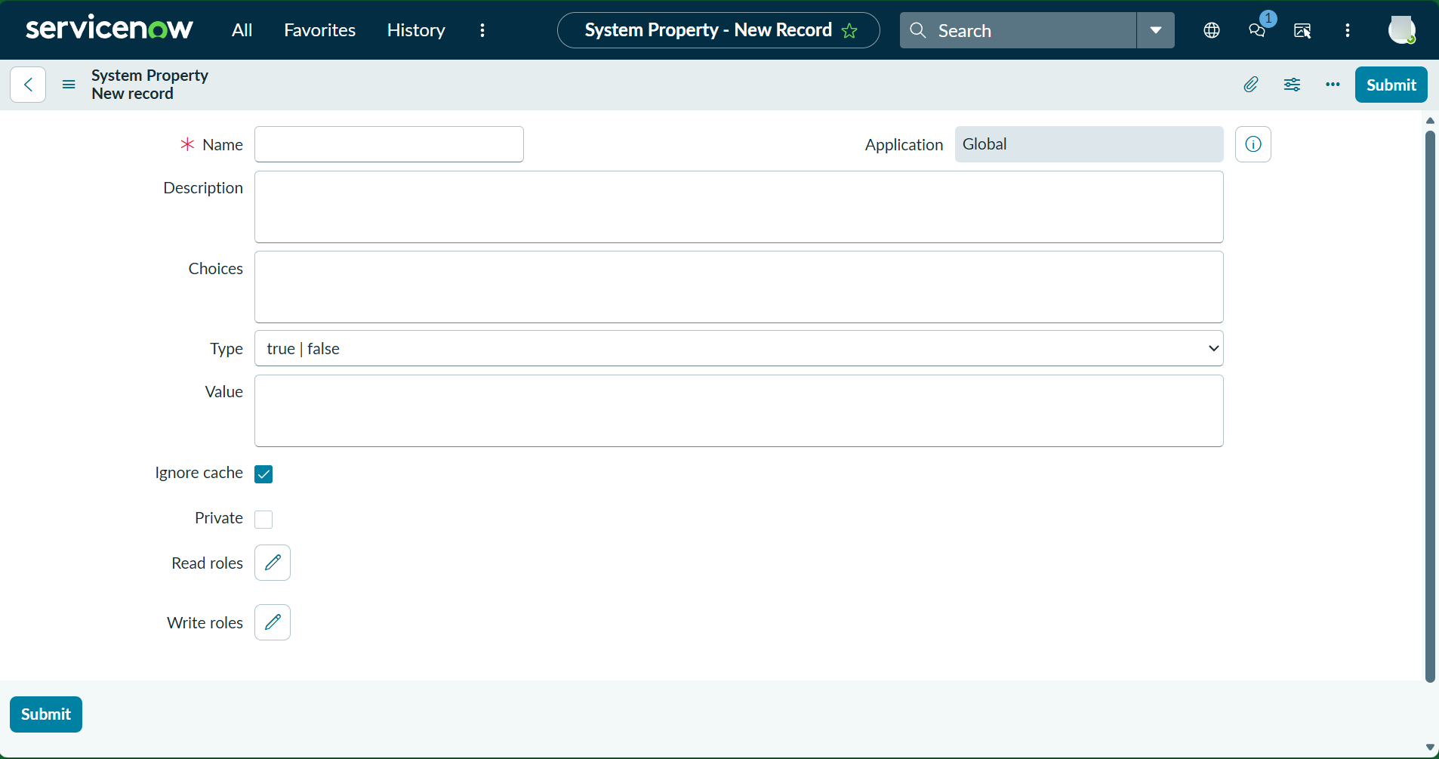Open navigation more options kebab menu
The image size is (1439, 759).
tap(482, 30)
